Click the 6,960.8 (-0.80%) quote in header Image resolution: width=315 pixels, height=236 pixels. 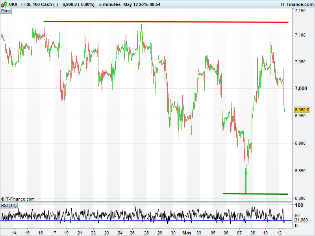coord(78,4)
